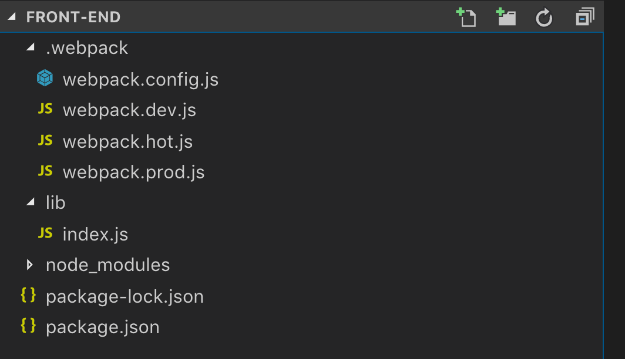This screenshot has width=625, height=359.
Task: Click the JS icon beside index.js
Action: 45,233
